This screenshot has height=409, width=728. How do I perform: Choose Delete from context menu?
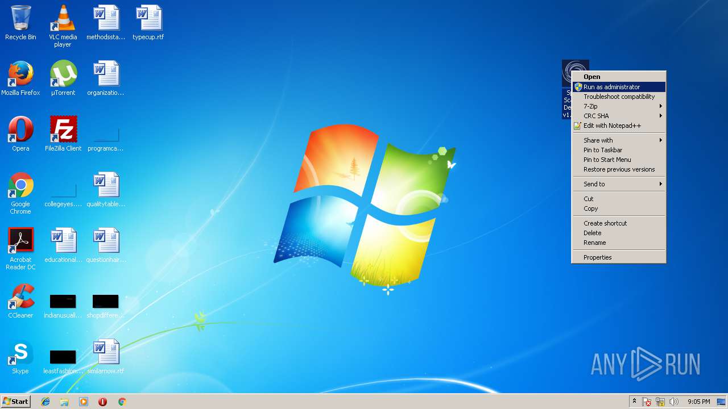tap(619, 233)
